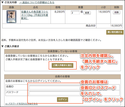The width and height of the screenshot is (125, 107).
Task: Click the 買い物を続ける button
Action: point(115,32)
